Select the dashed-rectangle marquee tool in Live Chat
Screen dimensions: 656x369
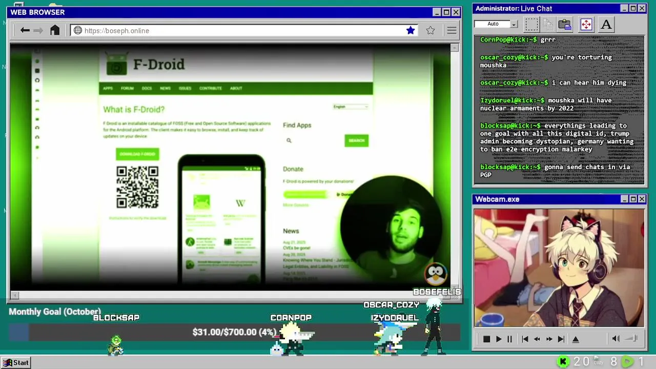tap(532, 24)
